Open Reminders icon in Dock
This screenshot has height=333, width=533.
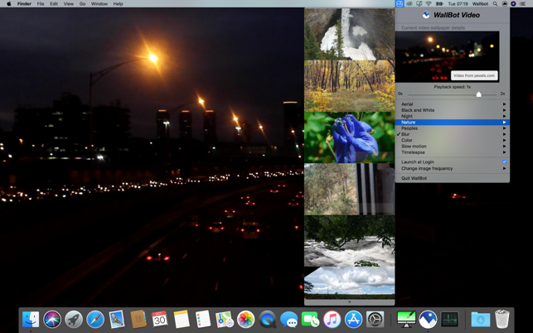(x=203, y=320)
